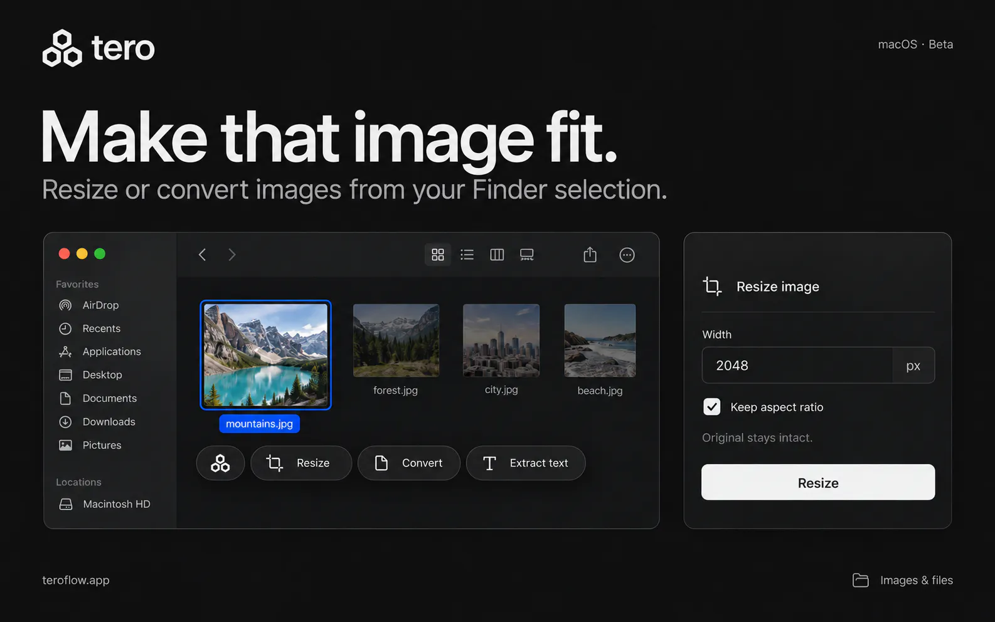Image resolution: width=995 pixels, height=622 pixels.
Task: Click the px unit selector
Action: tap(913, 366)
